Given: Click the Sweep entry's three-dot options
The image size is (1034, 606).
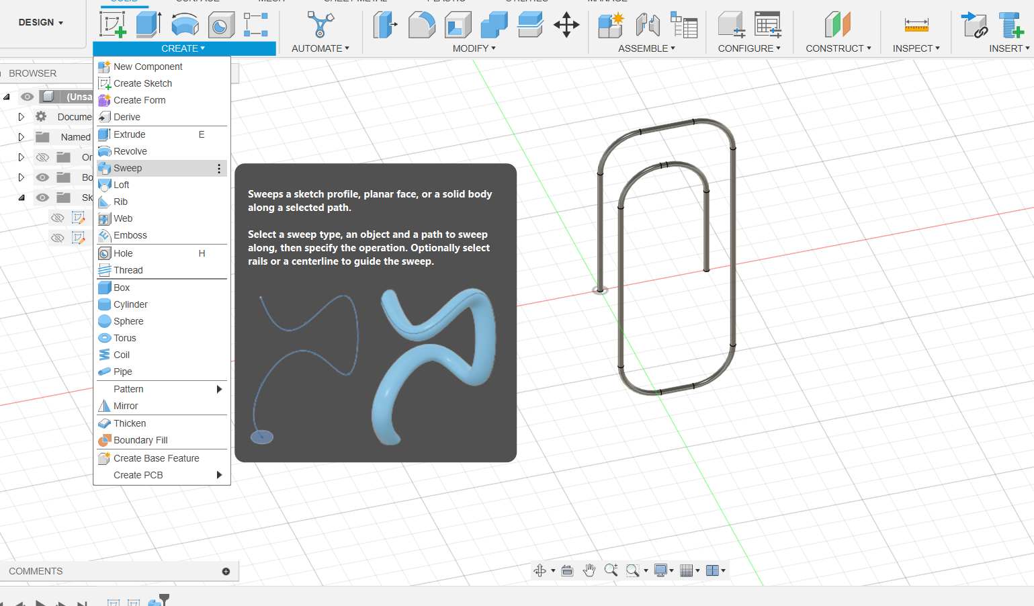Looking at the screenshot, I should coord(219,169).
